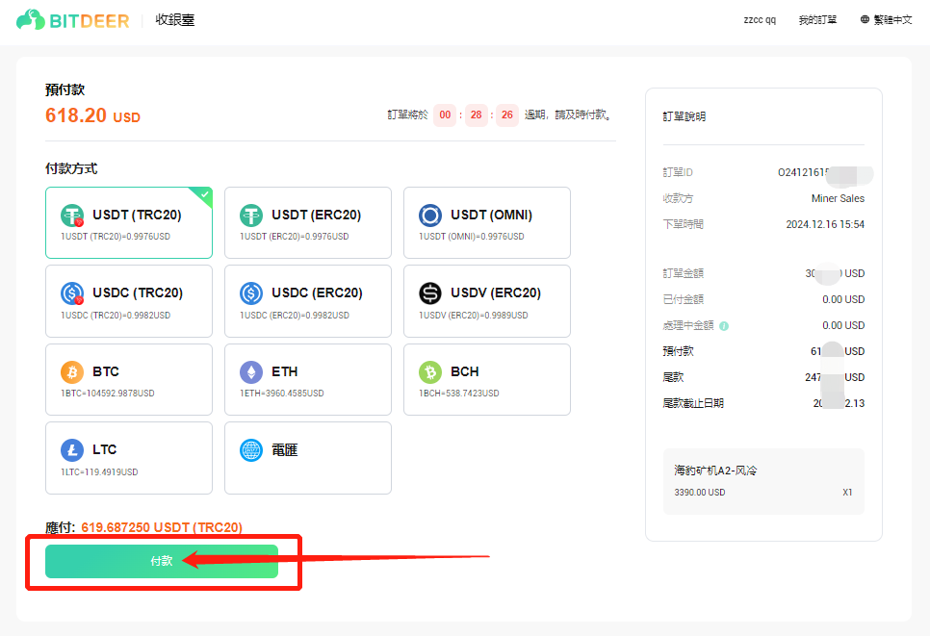Click the USDV (ERC20) coin icon
930x636 pixels.
430,293
